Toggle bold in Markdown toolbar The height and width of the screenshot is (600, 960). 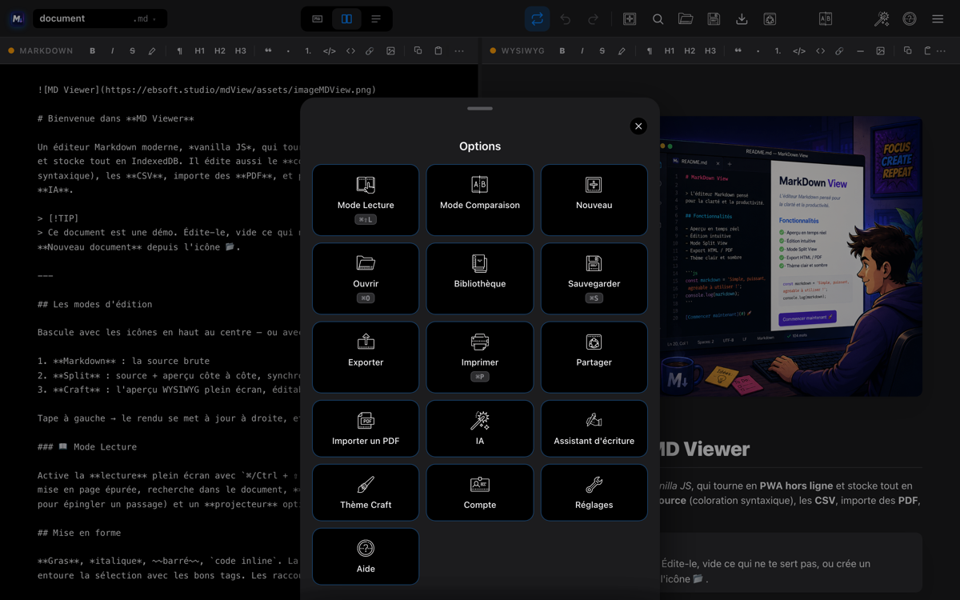click(x=93, y=50)
